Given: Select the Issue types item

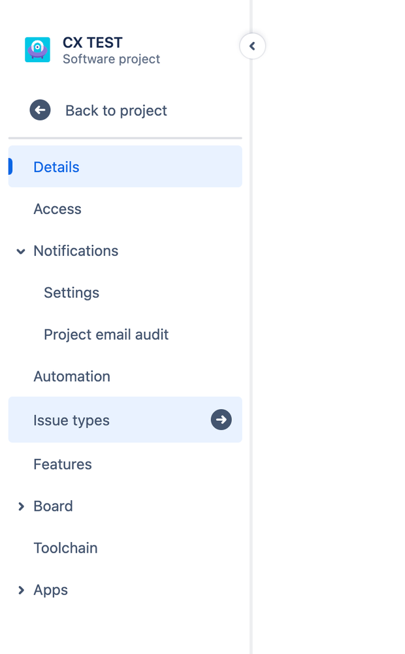Looking at the screenshot, I should 72,420.
